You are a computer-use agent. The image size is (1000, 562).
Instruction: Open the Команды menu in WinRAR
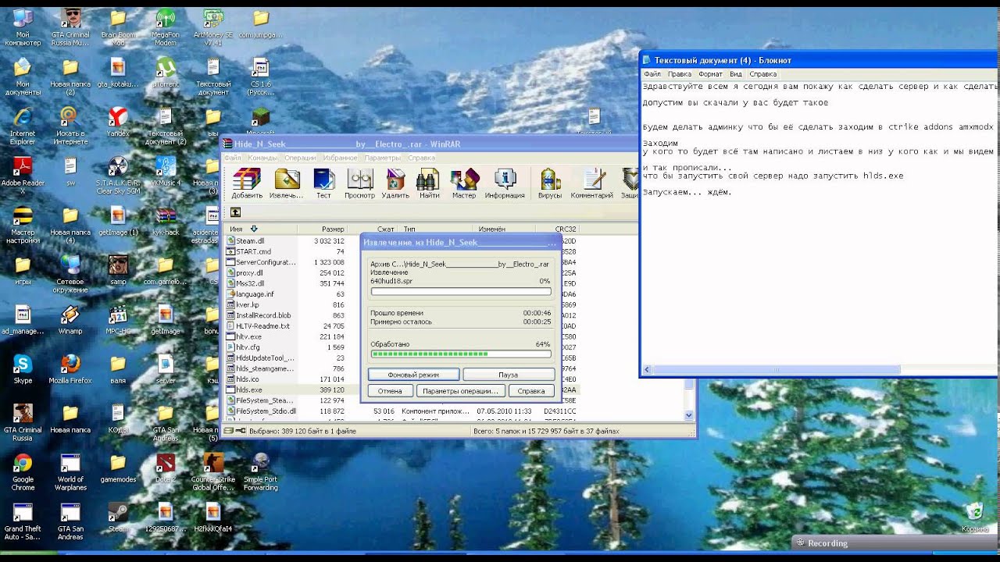coord(262,158)
